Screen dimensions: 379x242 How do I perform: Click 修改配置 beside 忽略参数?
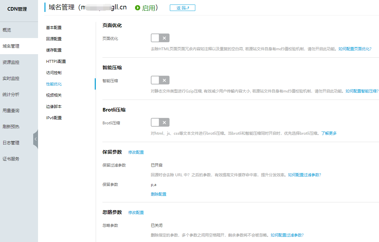pos(136,213)
